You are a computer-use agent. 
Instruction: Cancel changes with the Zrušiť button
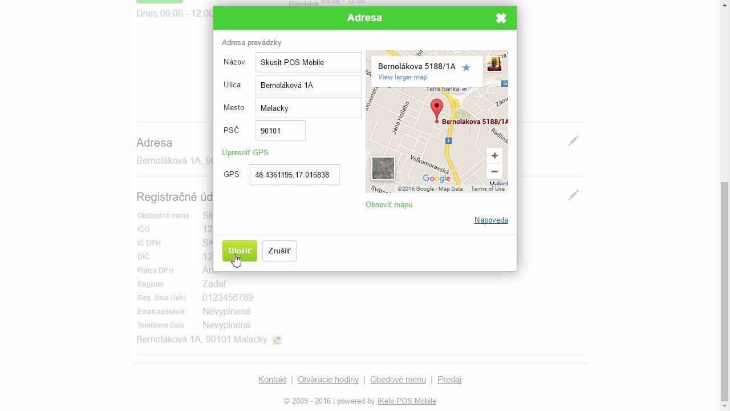coord(279,251)
